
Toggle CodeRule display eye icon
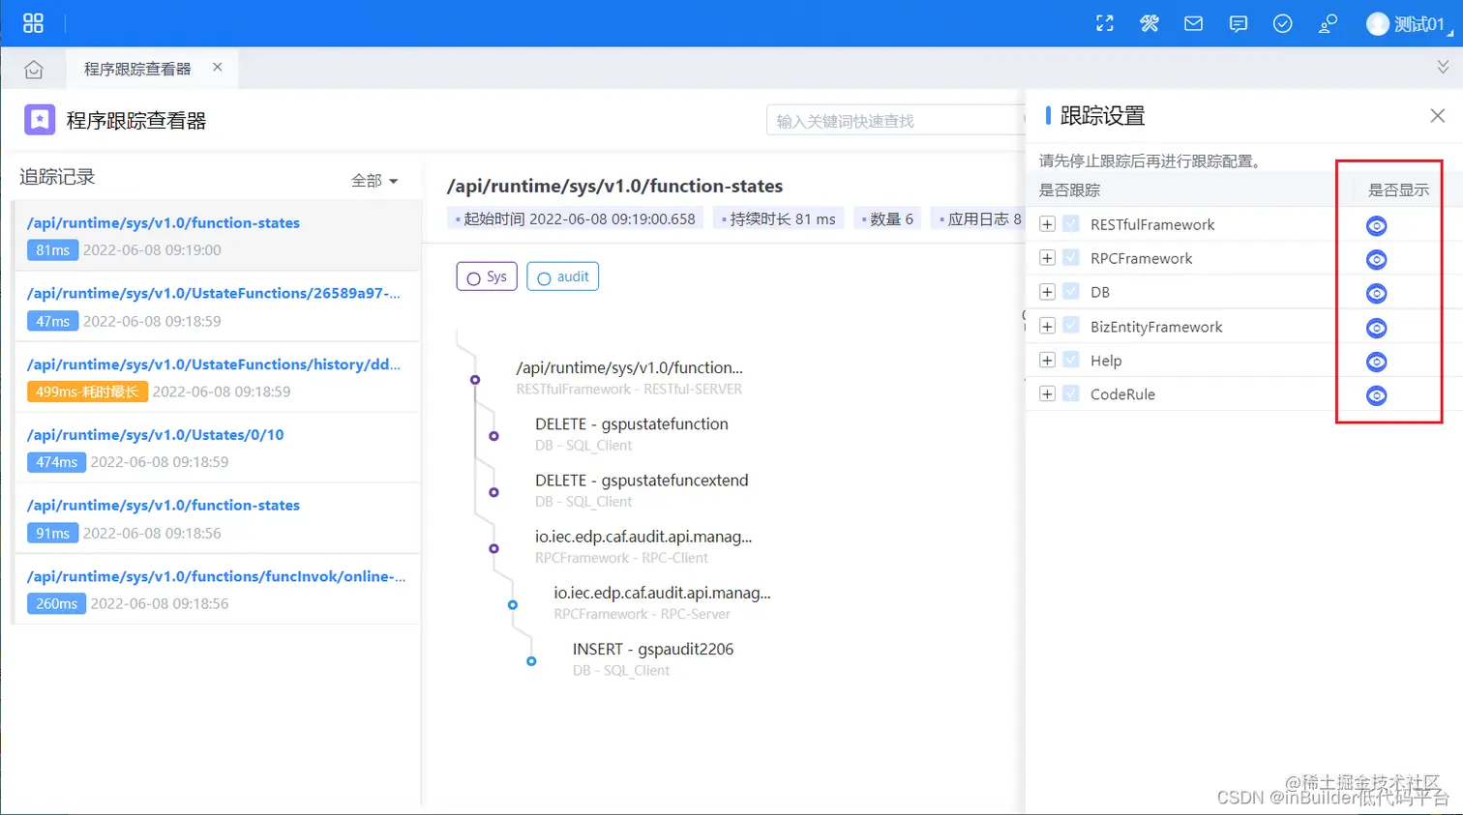[x=1376, y=395]
